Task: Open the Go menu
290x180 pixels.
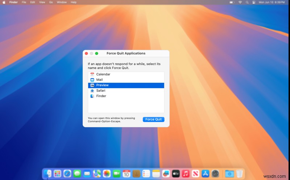Action: (51, 3)
